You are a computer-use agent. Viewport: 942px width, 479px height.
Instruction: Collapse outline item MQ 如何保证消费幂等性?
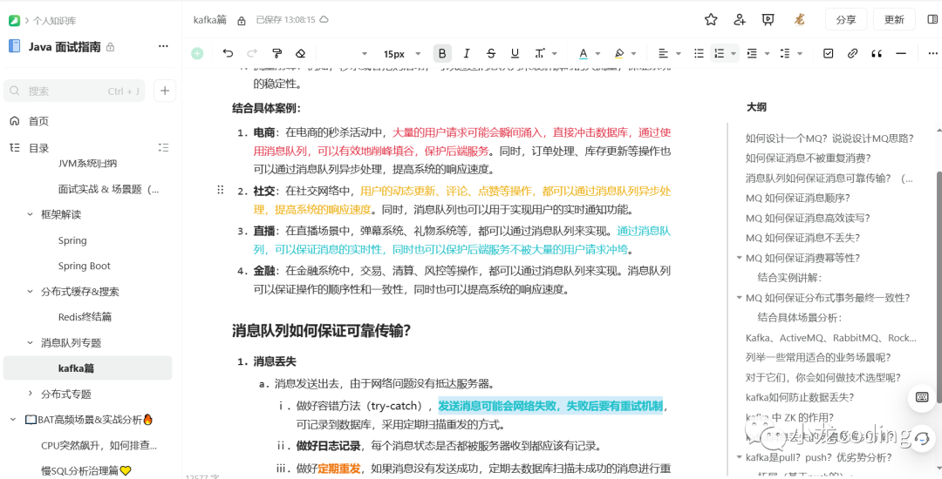[740, 258]
